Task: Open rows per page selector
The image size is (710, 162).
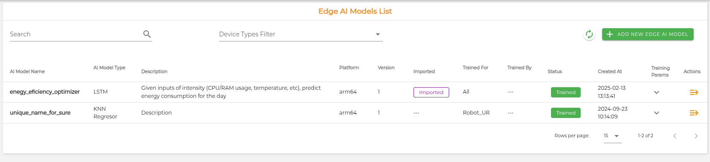Action: (x=612, y=136)
